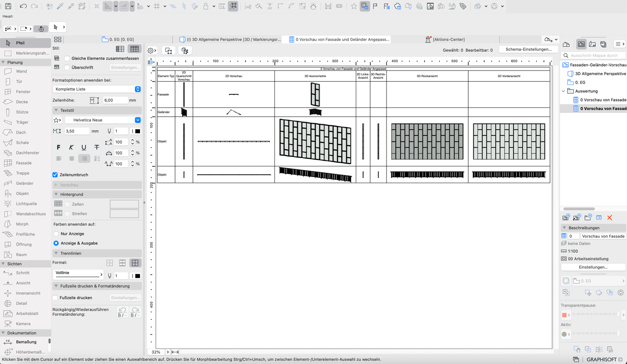This screenshot has width=627, height=364.
Task: Switch to the 0. EG [0. EG] tab
Action: click(118, 40)
